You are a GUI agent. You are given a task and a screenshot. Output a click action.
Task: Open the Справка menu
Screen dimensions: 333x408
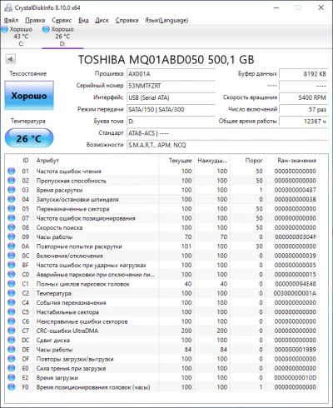tap(127, 20)
